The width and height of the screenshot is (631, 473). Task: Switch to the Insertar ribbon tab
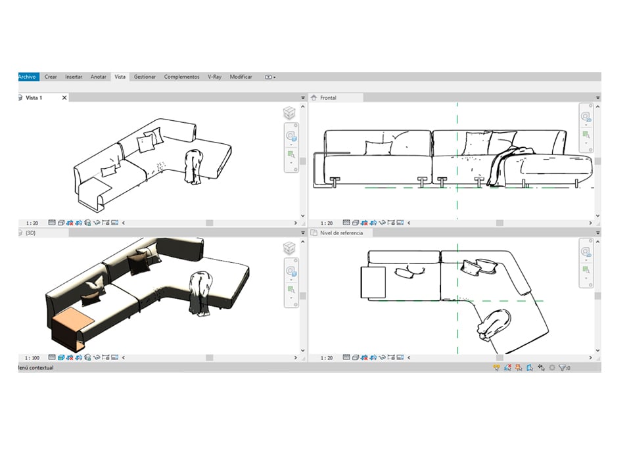click(x=74, y=77)
